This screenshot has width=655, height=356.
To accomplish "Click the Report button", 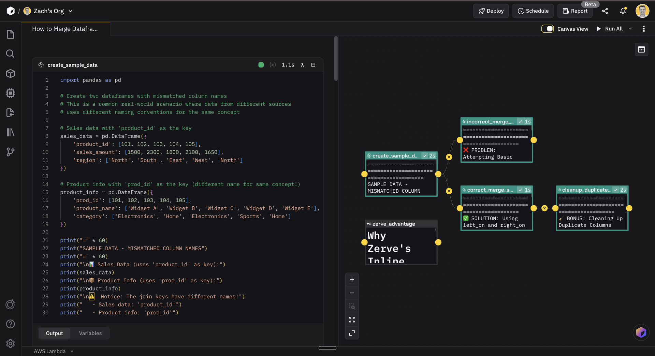I will (x=575, y=11).
